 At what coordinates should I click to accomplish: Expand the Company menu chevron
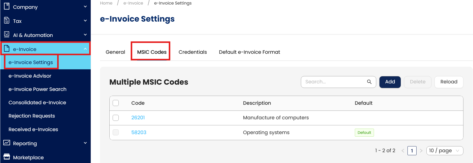85,7
